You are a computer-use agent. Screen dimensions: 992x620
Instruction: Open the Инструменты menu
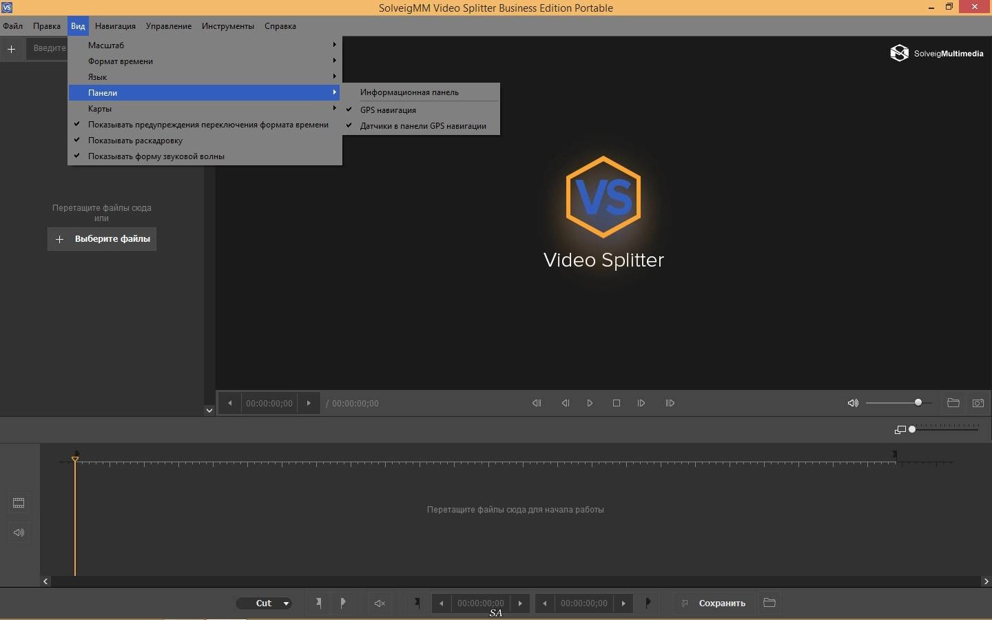tap(228, 25)
